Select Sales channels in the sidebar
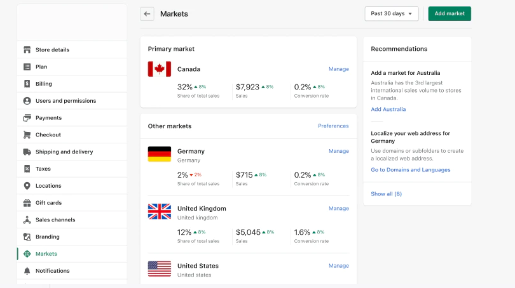The height and width of the screenshot is (288, 515). (55, 220)
